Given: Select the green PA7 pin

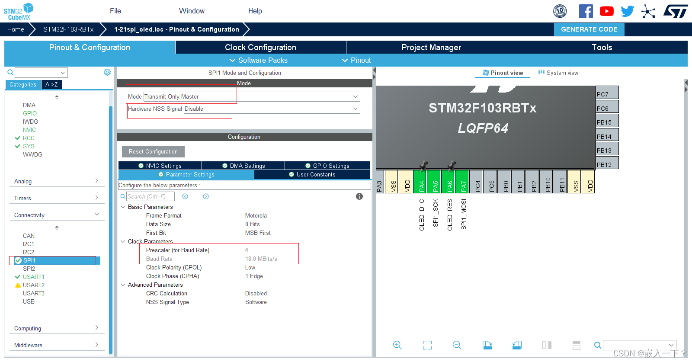Looking at the screenshot, I should [x=463, y=182].
